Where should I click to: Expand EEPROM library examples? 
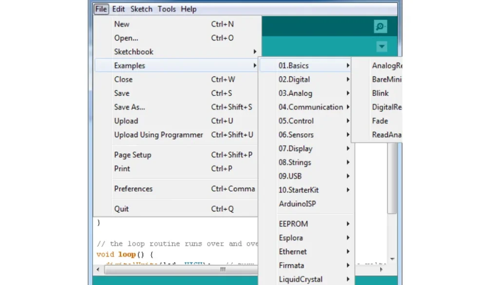pyautogui.click(x=306, y=224)
